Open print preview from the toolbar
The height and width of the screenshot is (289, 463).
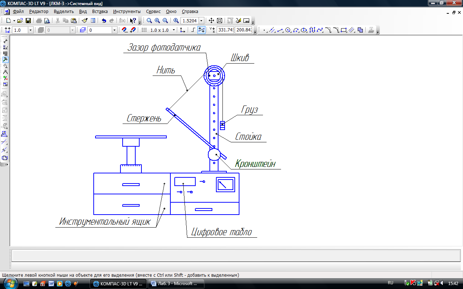pyautogui.click(x=47, y=21)
